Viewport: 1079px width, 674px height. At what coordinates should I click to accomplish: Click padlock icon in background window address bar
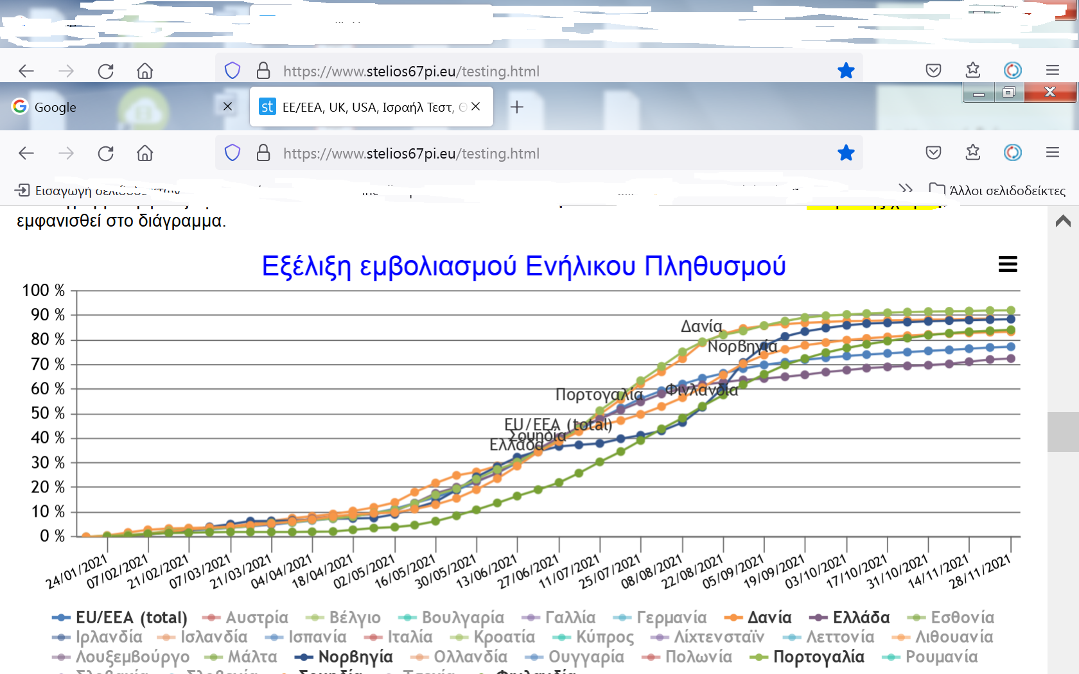(263, 71)
